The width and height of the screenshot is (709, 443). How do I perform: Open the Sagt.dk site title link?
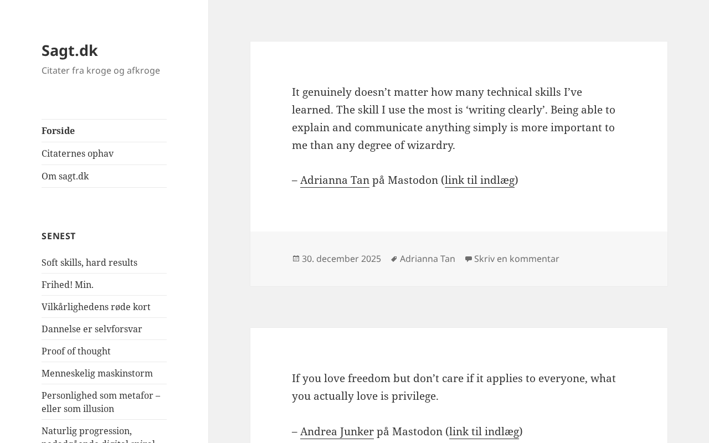70,50
